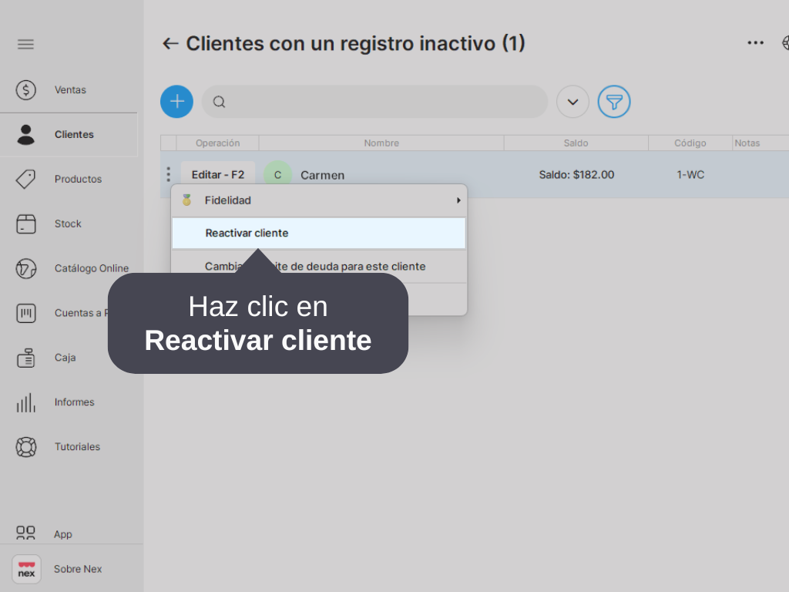Click the Cuentas barcode icon
This screenshot has width=789, height=592.
point(25,313)
